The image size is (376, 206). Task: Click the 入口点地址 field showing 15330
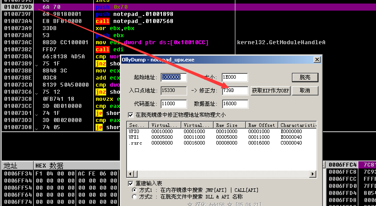[173, 91]
